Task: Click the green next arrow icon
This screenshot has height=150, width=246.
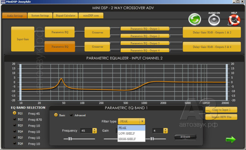Action: [x=231, y=139]
